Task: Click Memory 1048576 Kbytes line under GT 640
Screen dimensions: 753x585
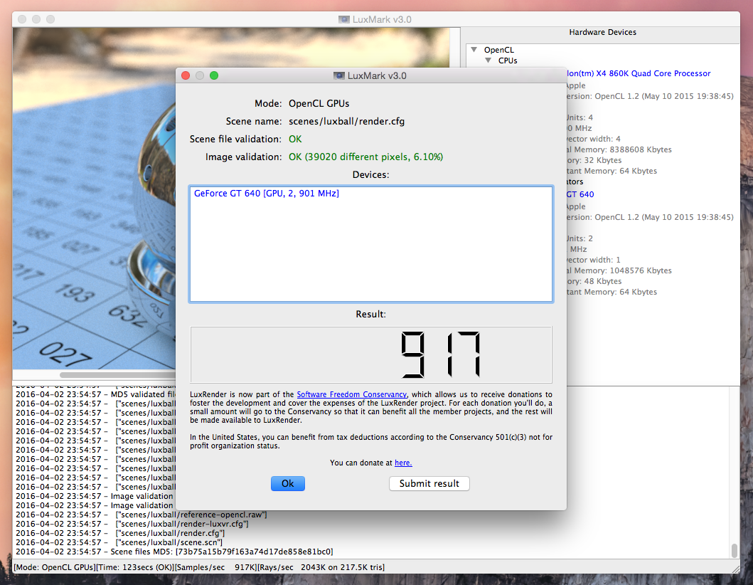Action: (619, 270)
